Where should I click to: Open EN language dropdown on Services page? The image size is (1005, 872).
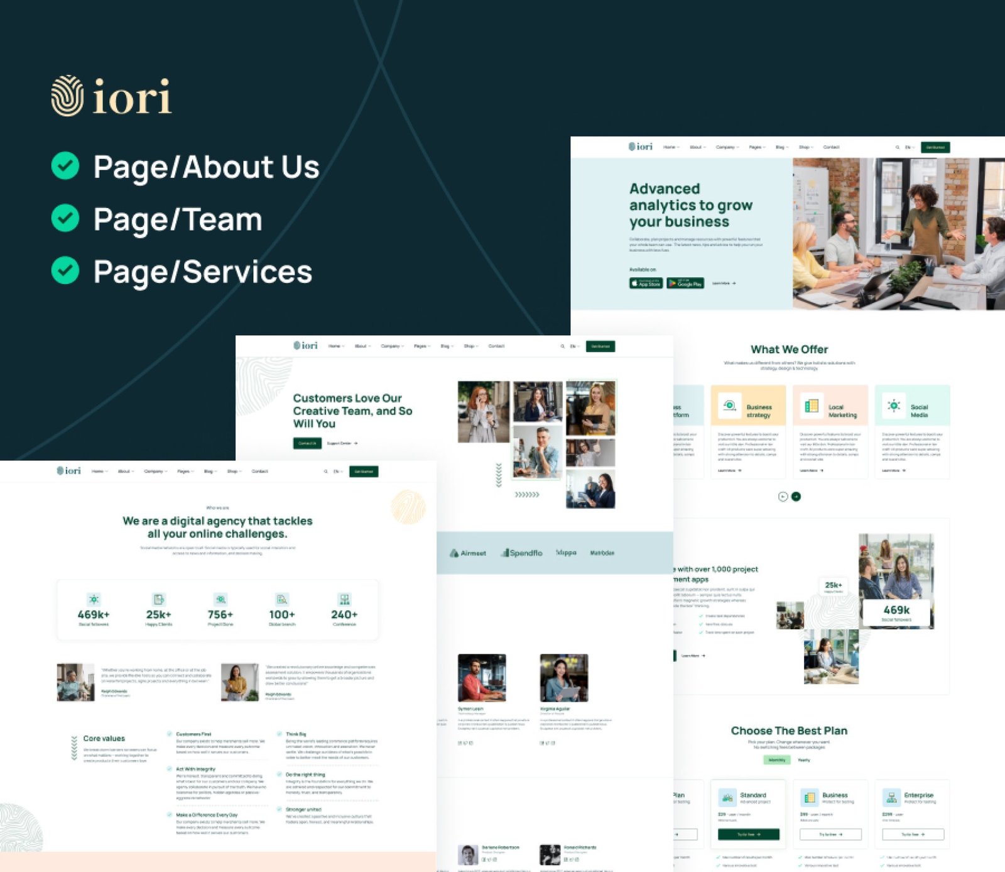coord(910,147)
